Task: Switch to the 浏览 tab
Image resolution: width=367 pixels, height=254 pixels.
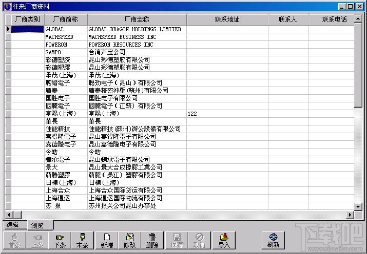Action: tap(40, 225)
